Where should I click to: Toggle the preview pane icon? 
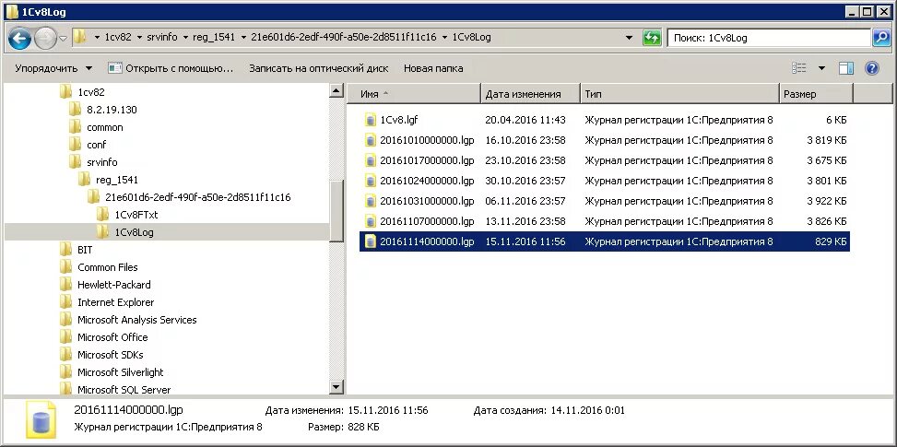846,68
